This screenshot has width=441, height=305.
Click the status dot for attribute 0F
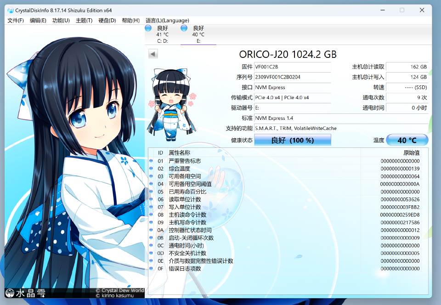click(151, 268)
